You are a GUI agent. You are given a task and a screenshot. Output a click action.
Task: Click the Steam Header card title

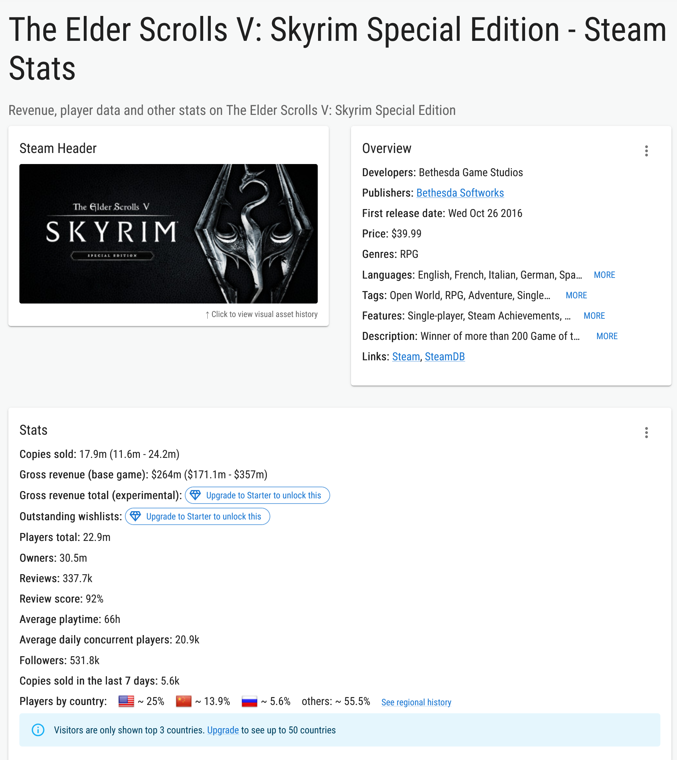coord(58,148)
